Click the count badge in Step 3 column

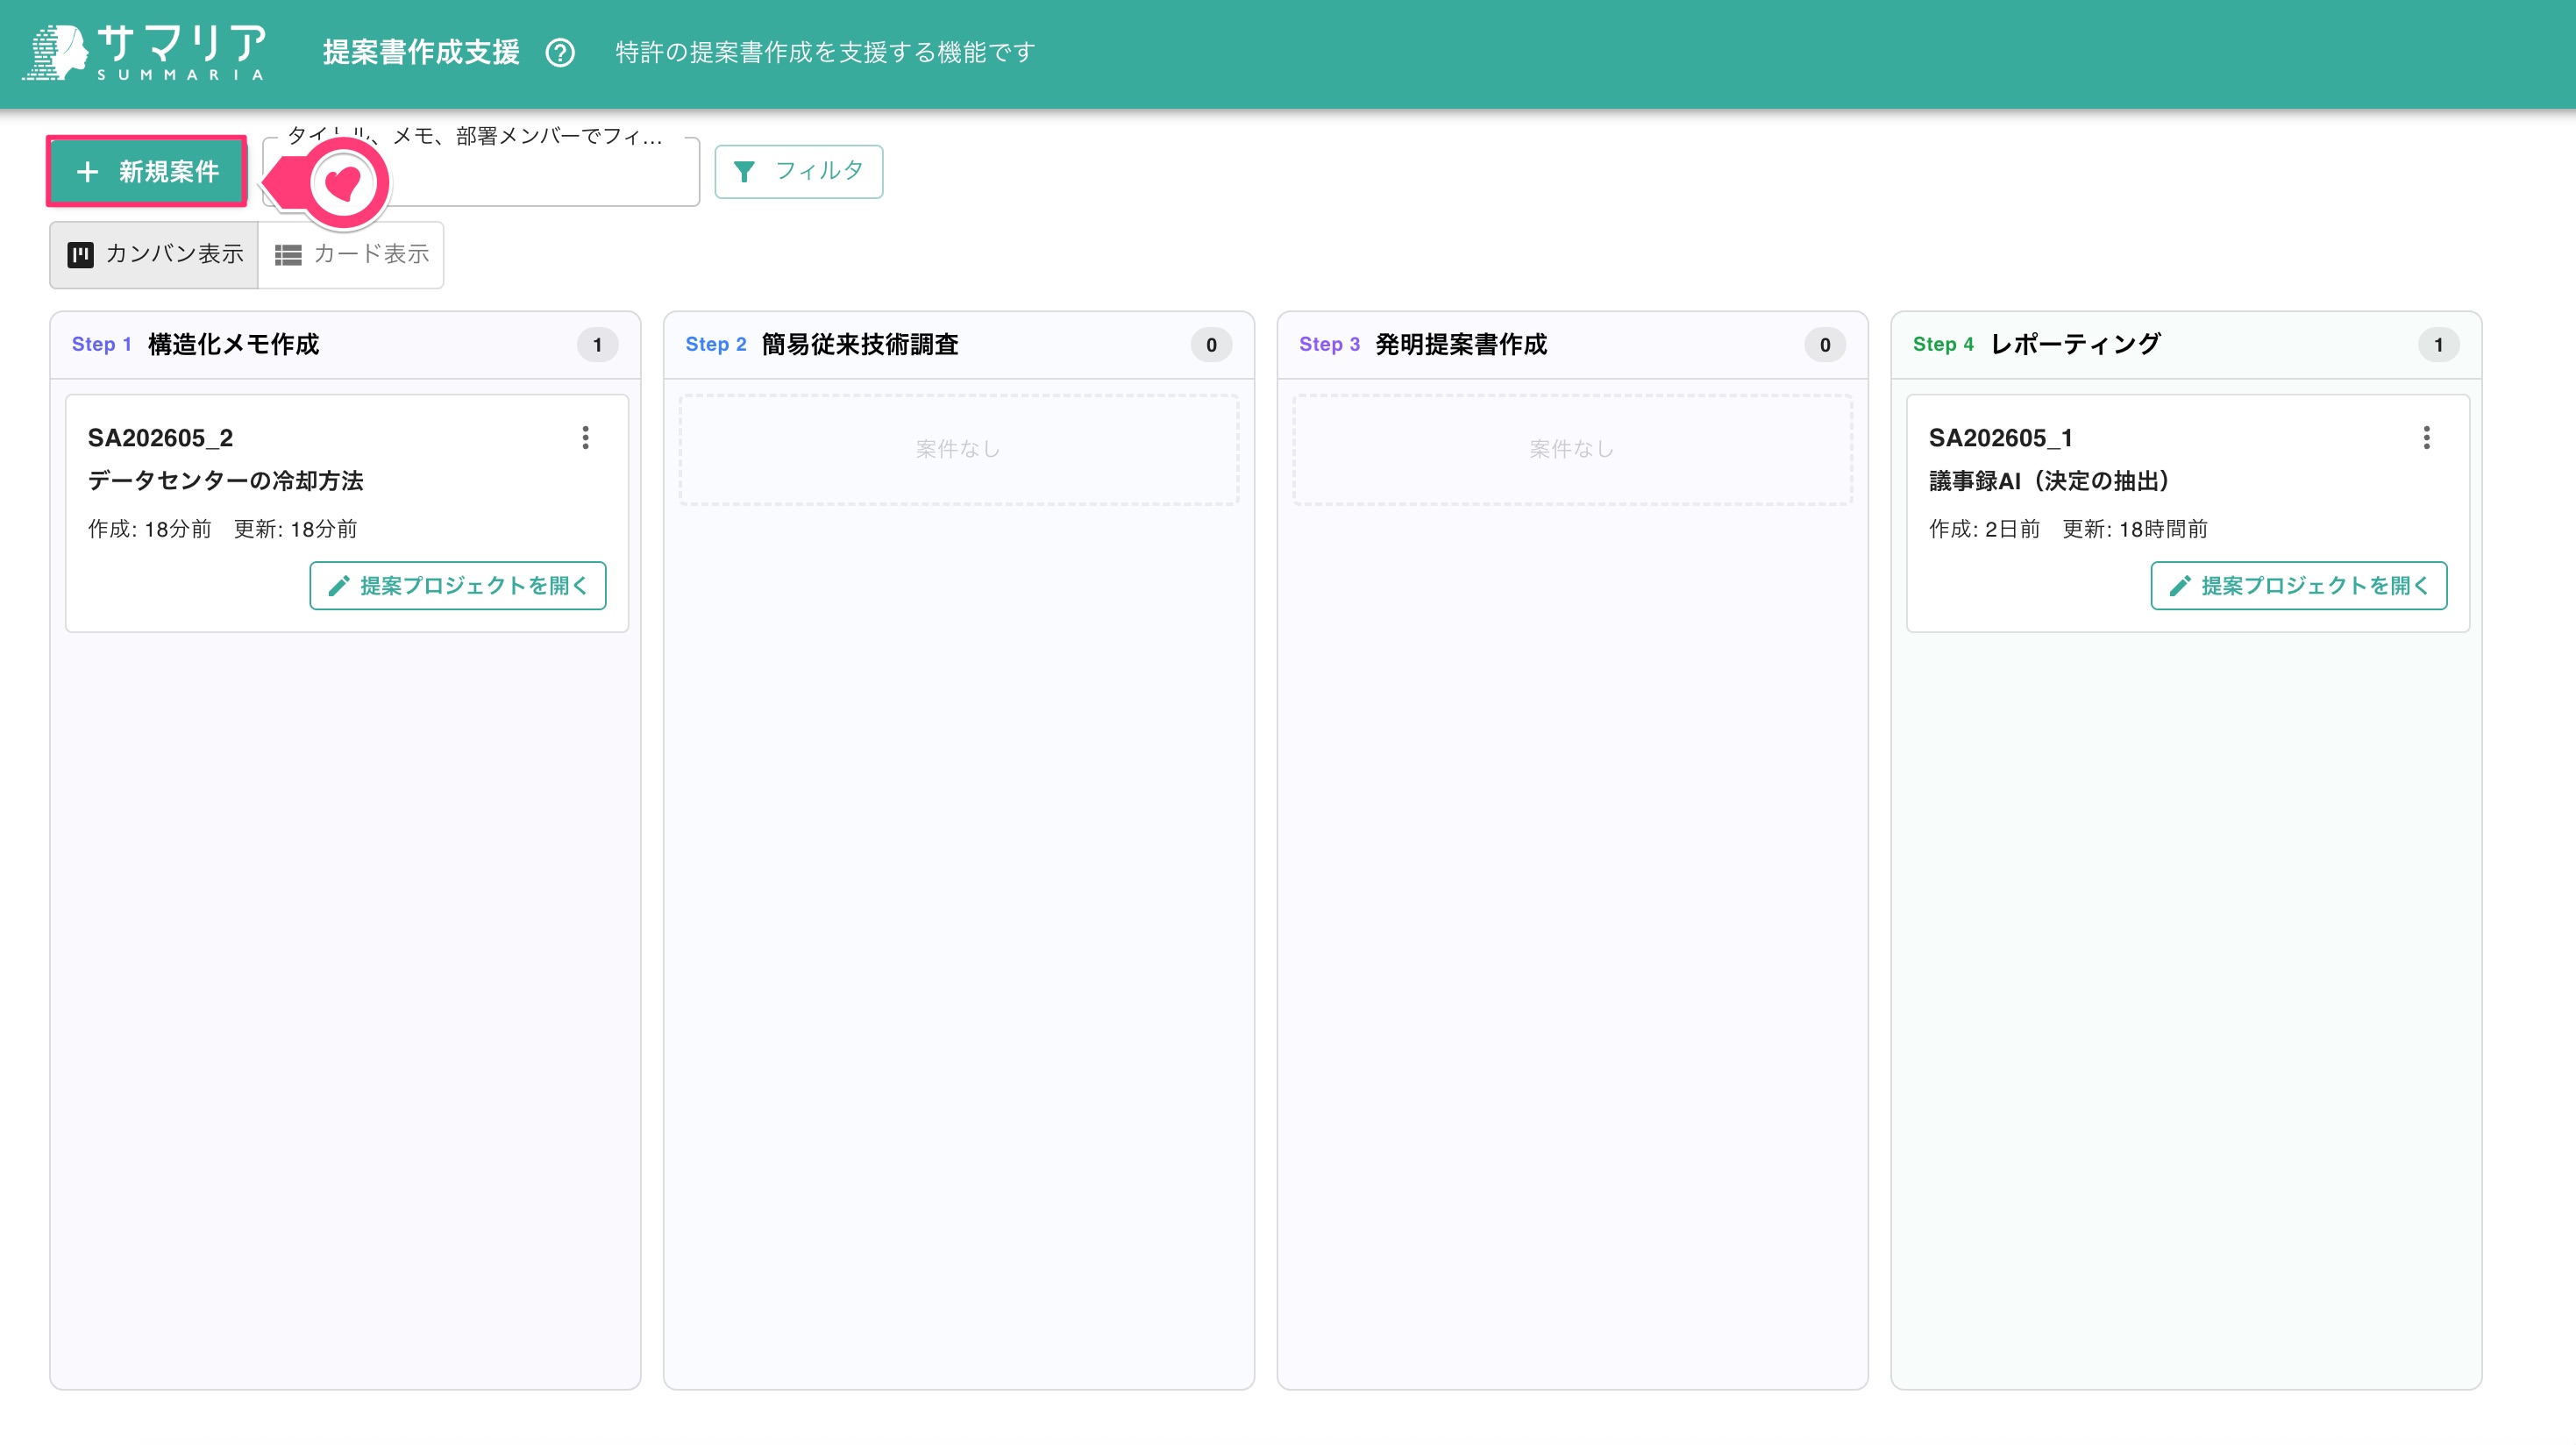(x=1825, y=345)
